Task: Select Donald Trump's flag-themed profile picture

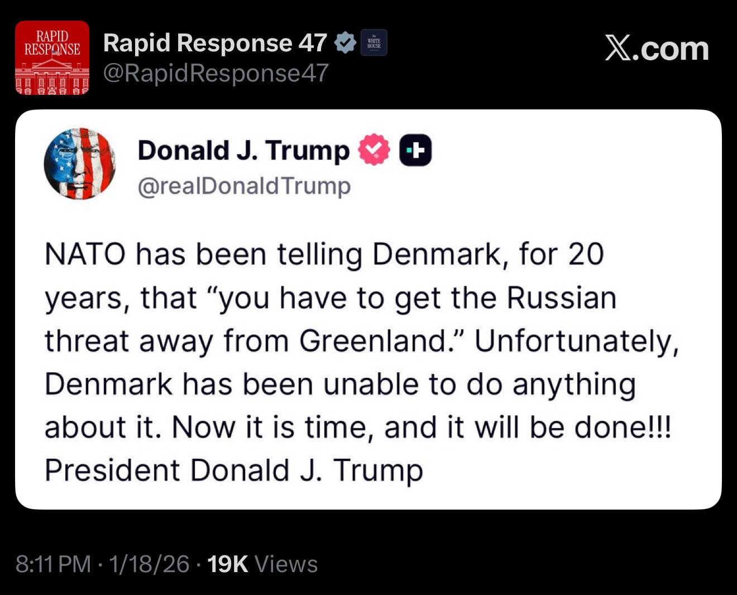Action: point(80,163)
